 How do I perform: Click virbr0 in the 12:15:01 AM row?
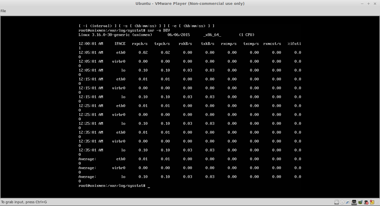(119, 88)
